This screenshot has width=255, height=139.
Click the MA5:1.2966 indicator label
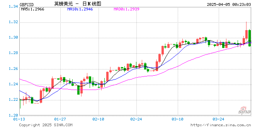click(x=32, y=9)
